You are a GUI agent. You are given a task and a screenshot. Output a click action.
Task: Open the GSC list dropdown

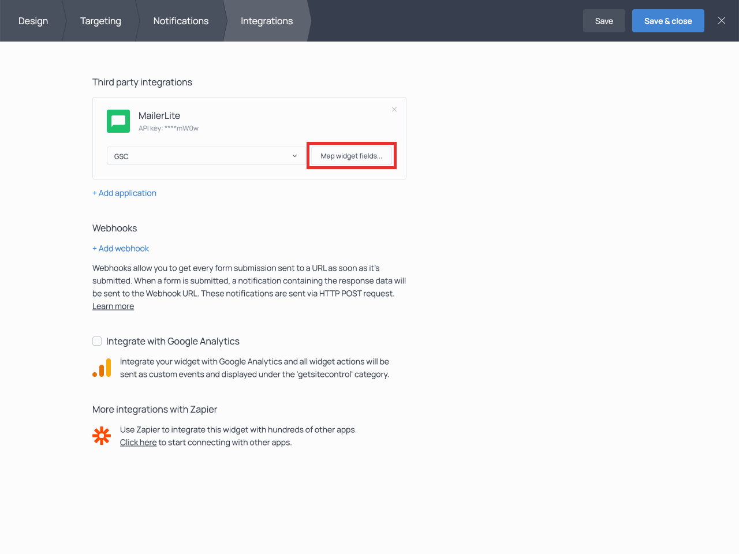[205, 156]
